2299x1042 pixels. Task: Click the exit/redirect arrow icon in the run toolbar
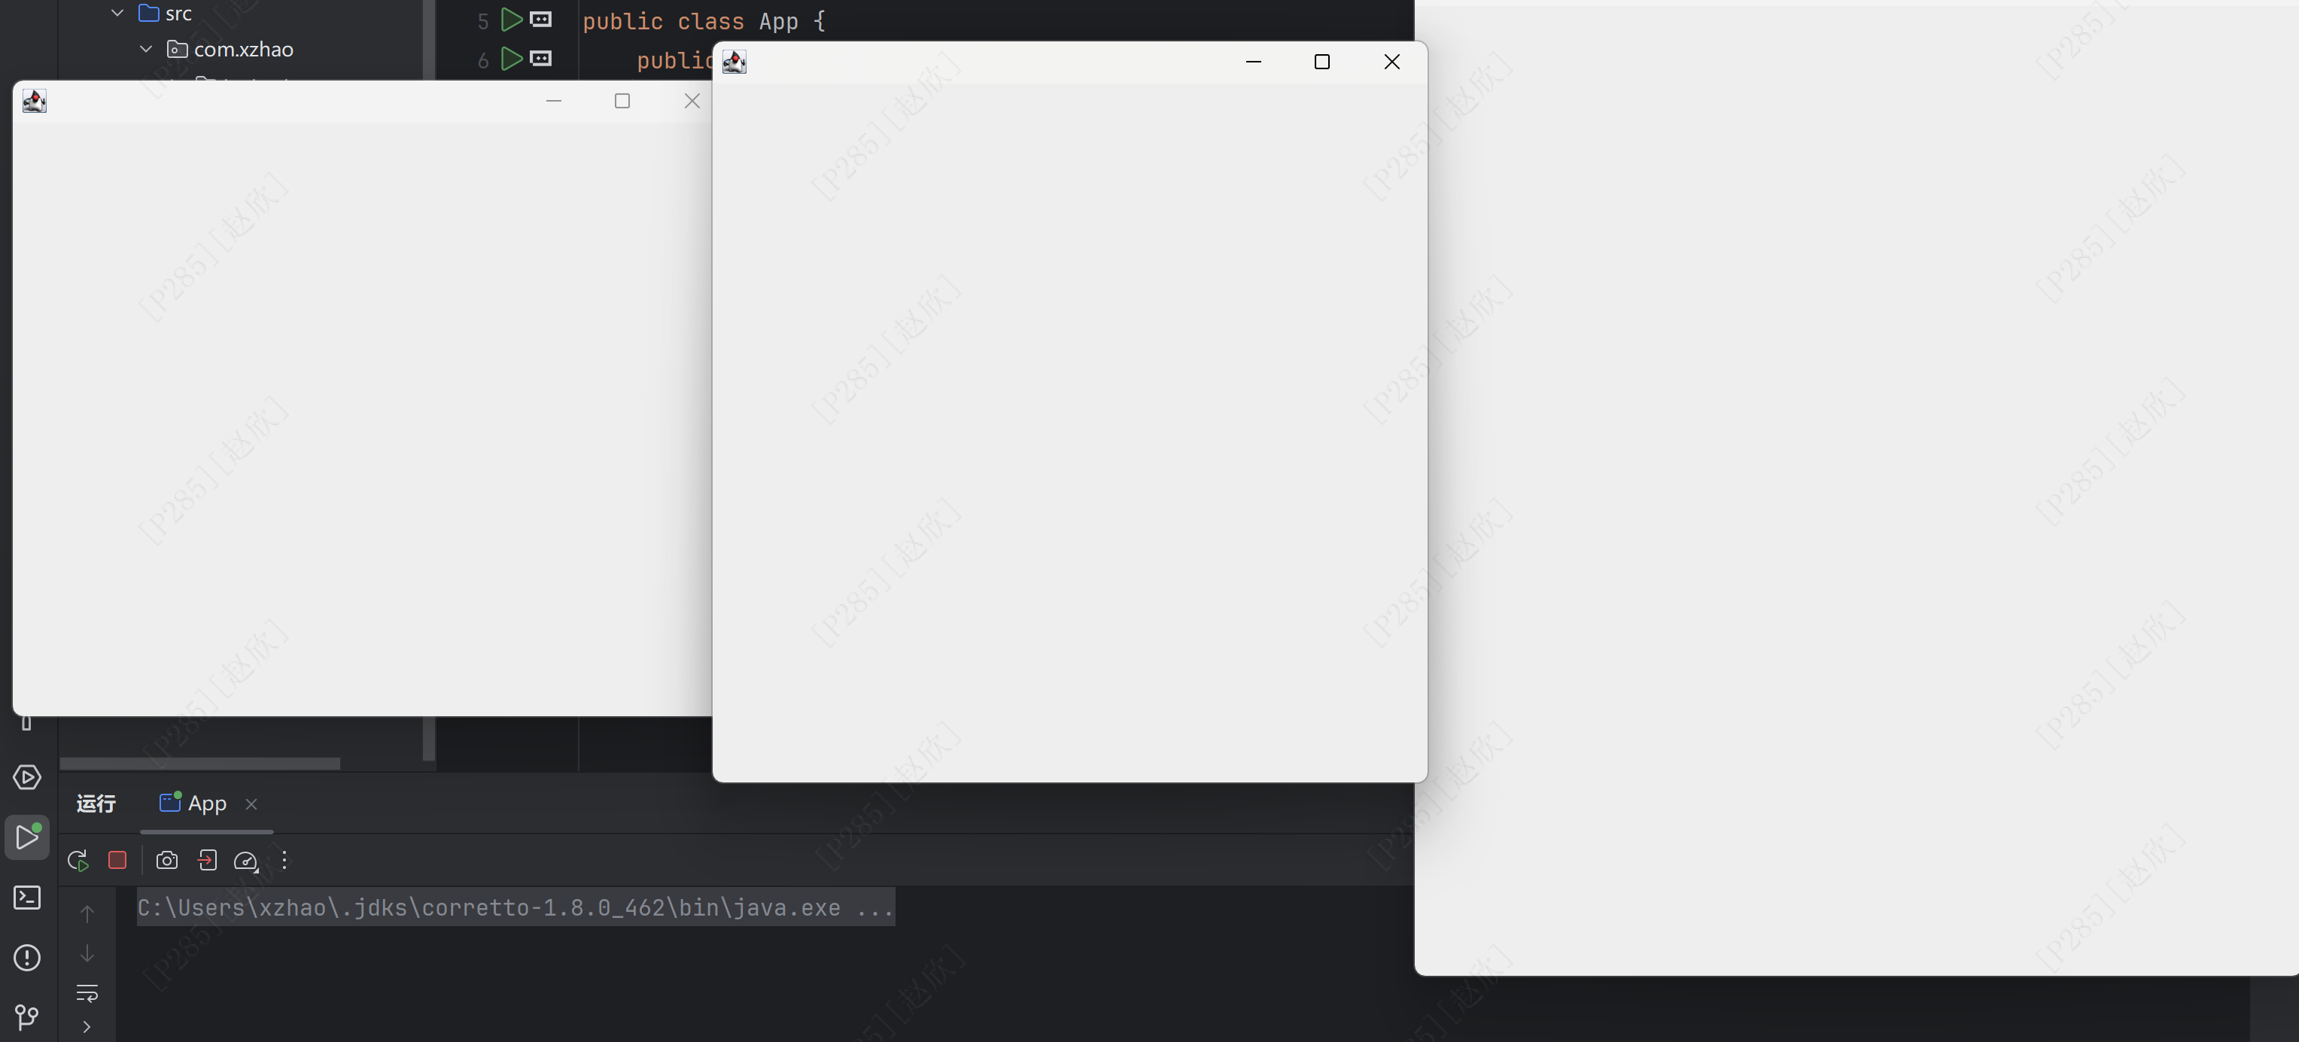pos(207,860)
